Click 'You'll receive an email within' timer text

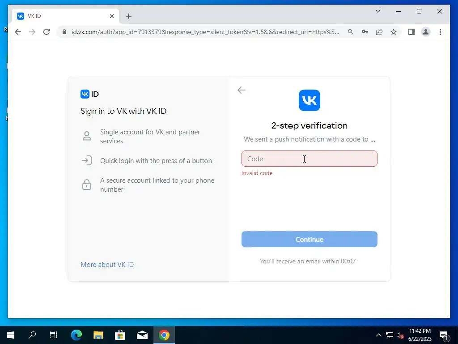tap(308, 261)
